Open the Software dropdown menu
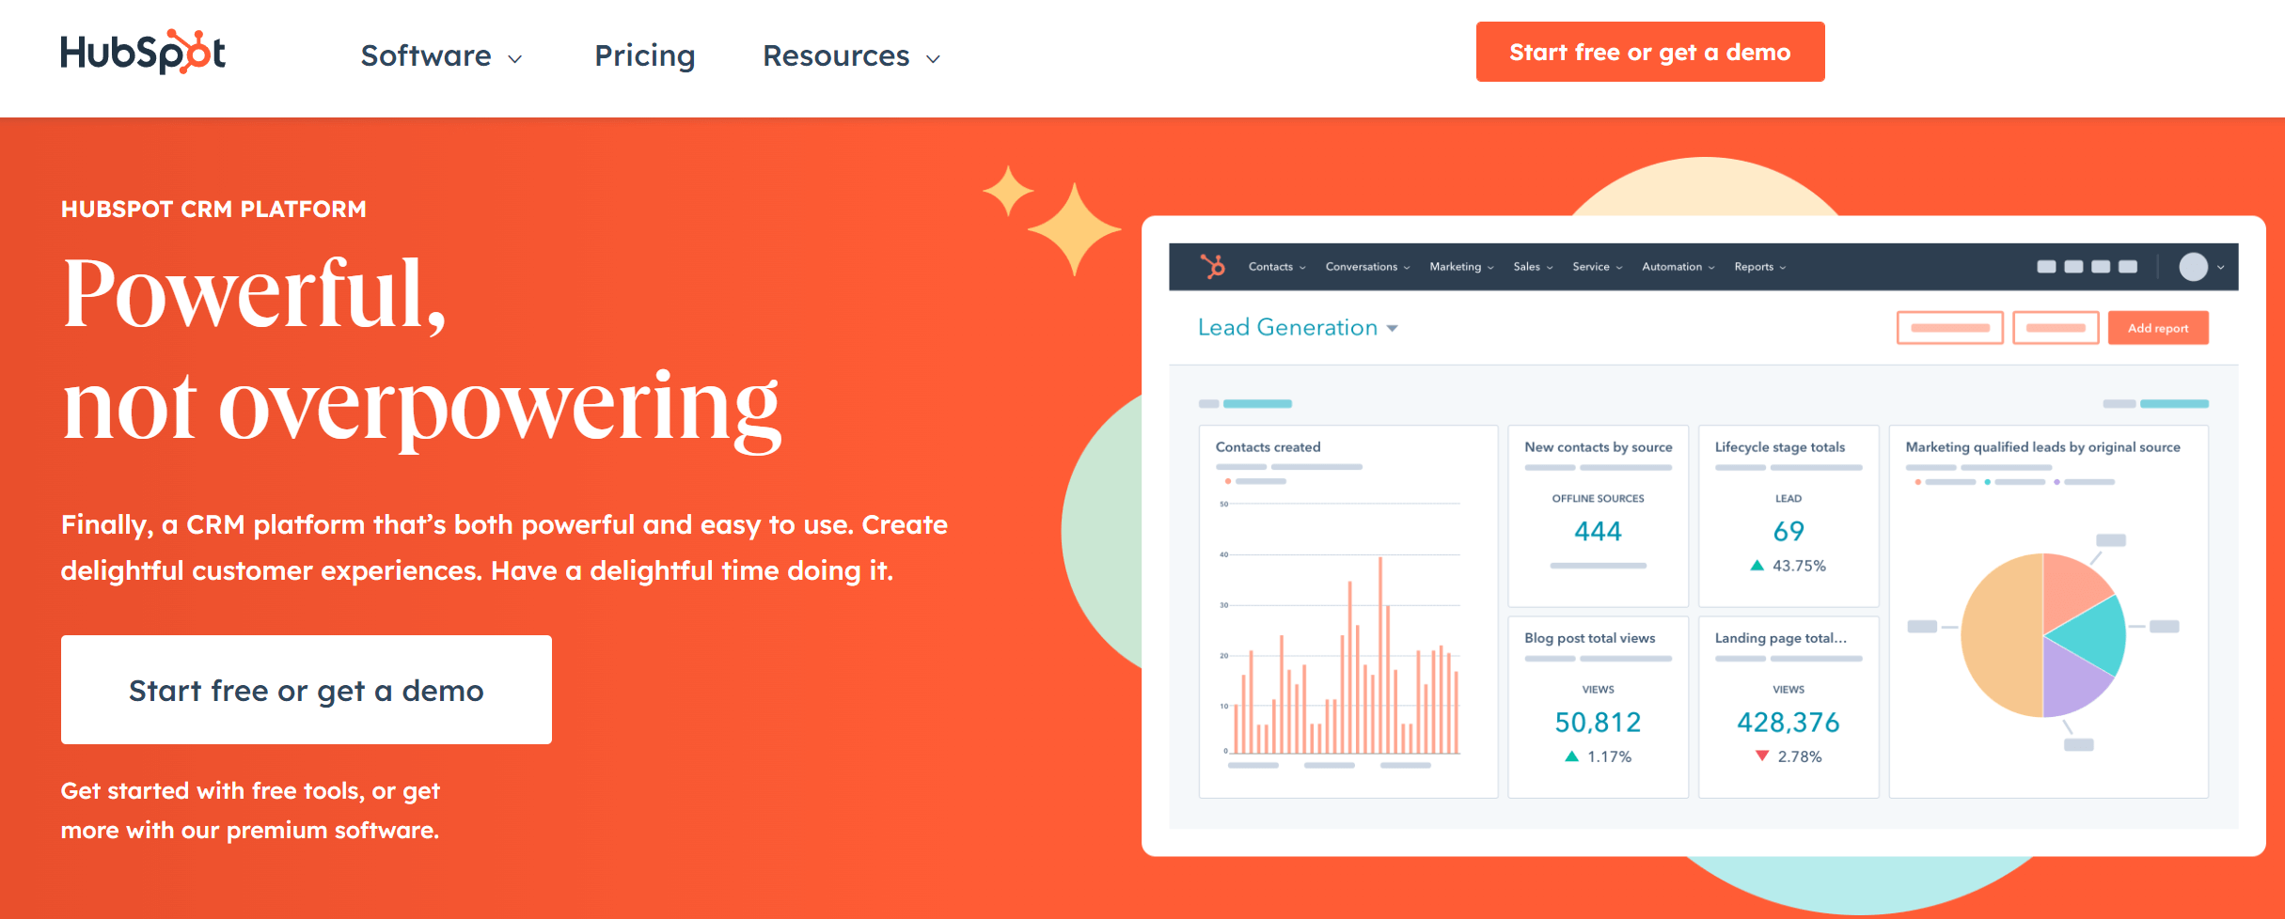 click(441, 56)
